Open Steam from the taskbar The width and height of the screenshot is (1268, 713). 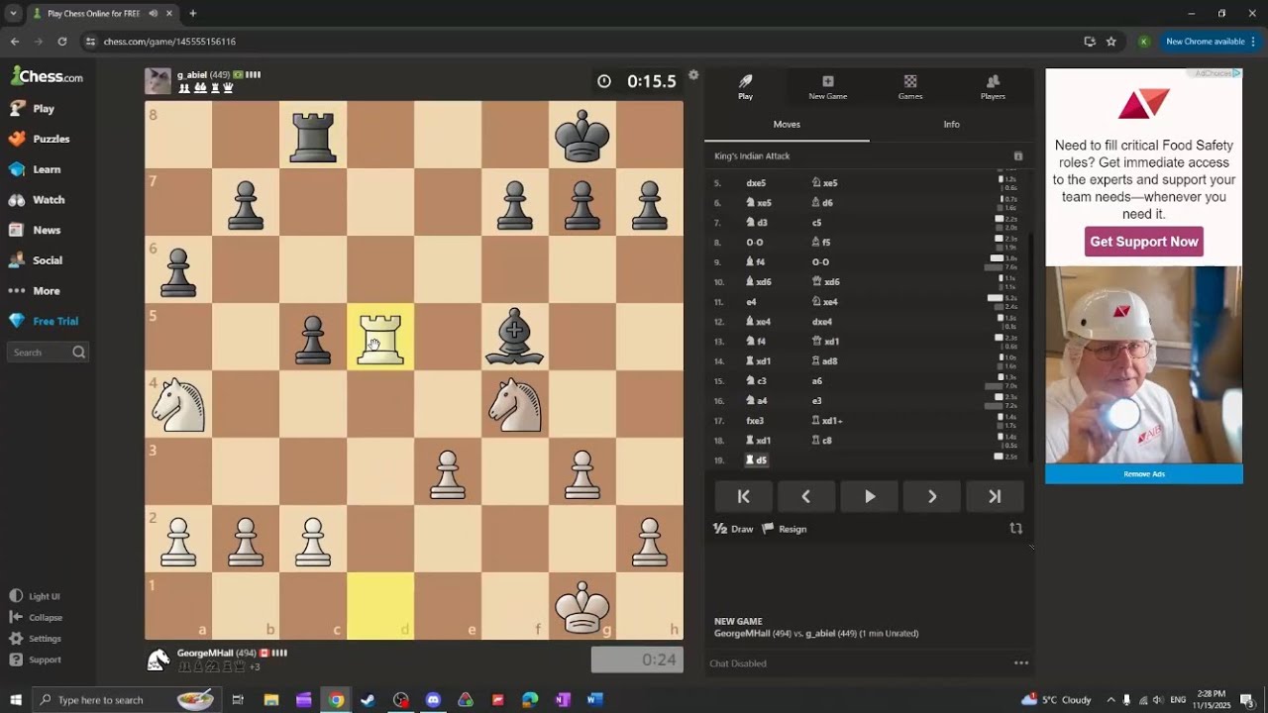click(368, 700)
